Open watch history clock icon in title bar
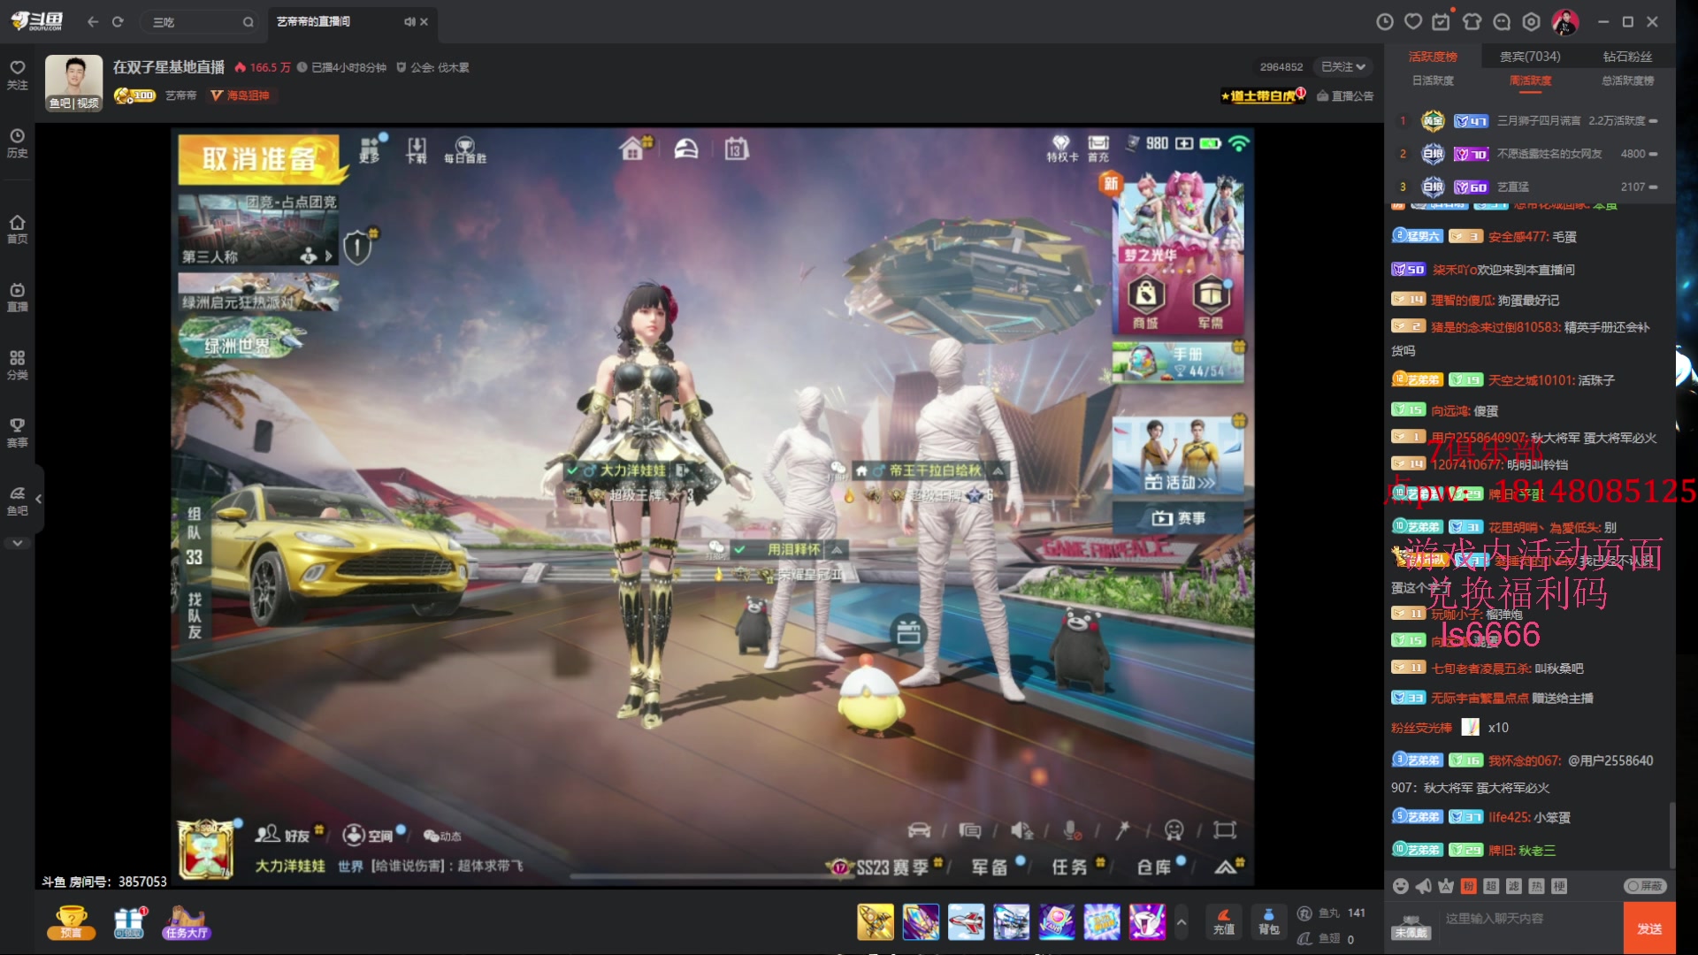 (x=1385, y=21)
